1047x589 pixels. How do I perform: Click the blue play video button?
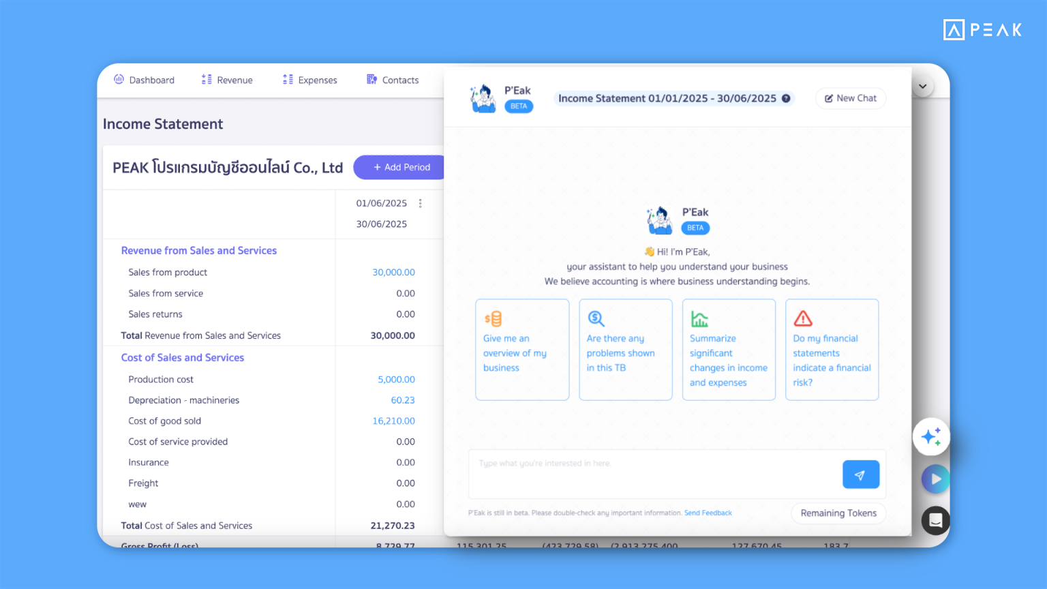coord(936,479)
